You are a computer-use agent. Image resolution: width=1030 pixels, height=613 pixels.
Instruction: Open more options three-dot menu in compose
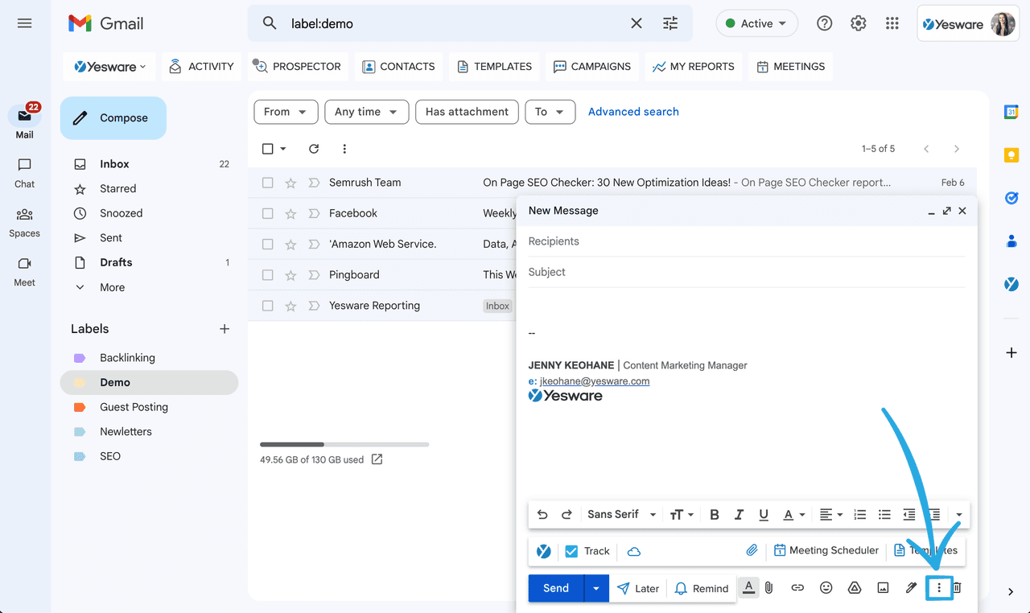[x=938, y=588]
